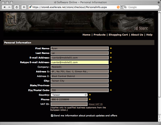Click the rocket favicon in address bar
This screenshot has height=125, width=161.
click(30, 7)
